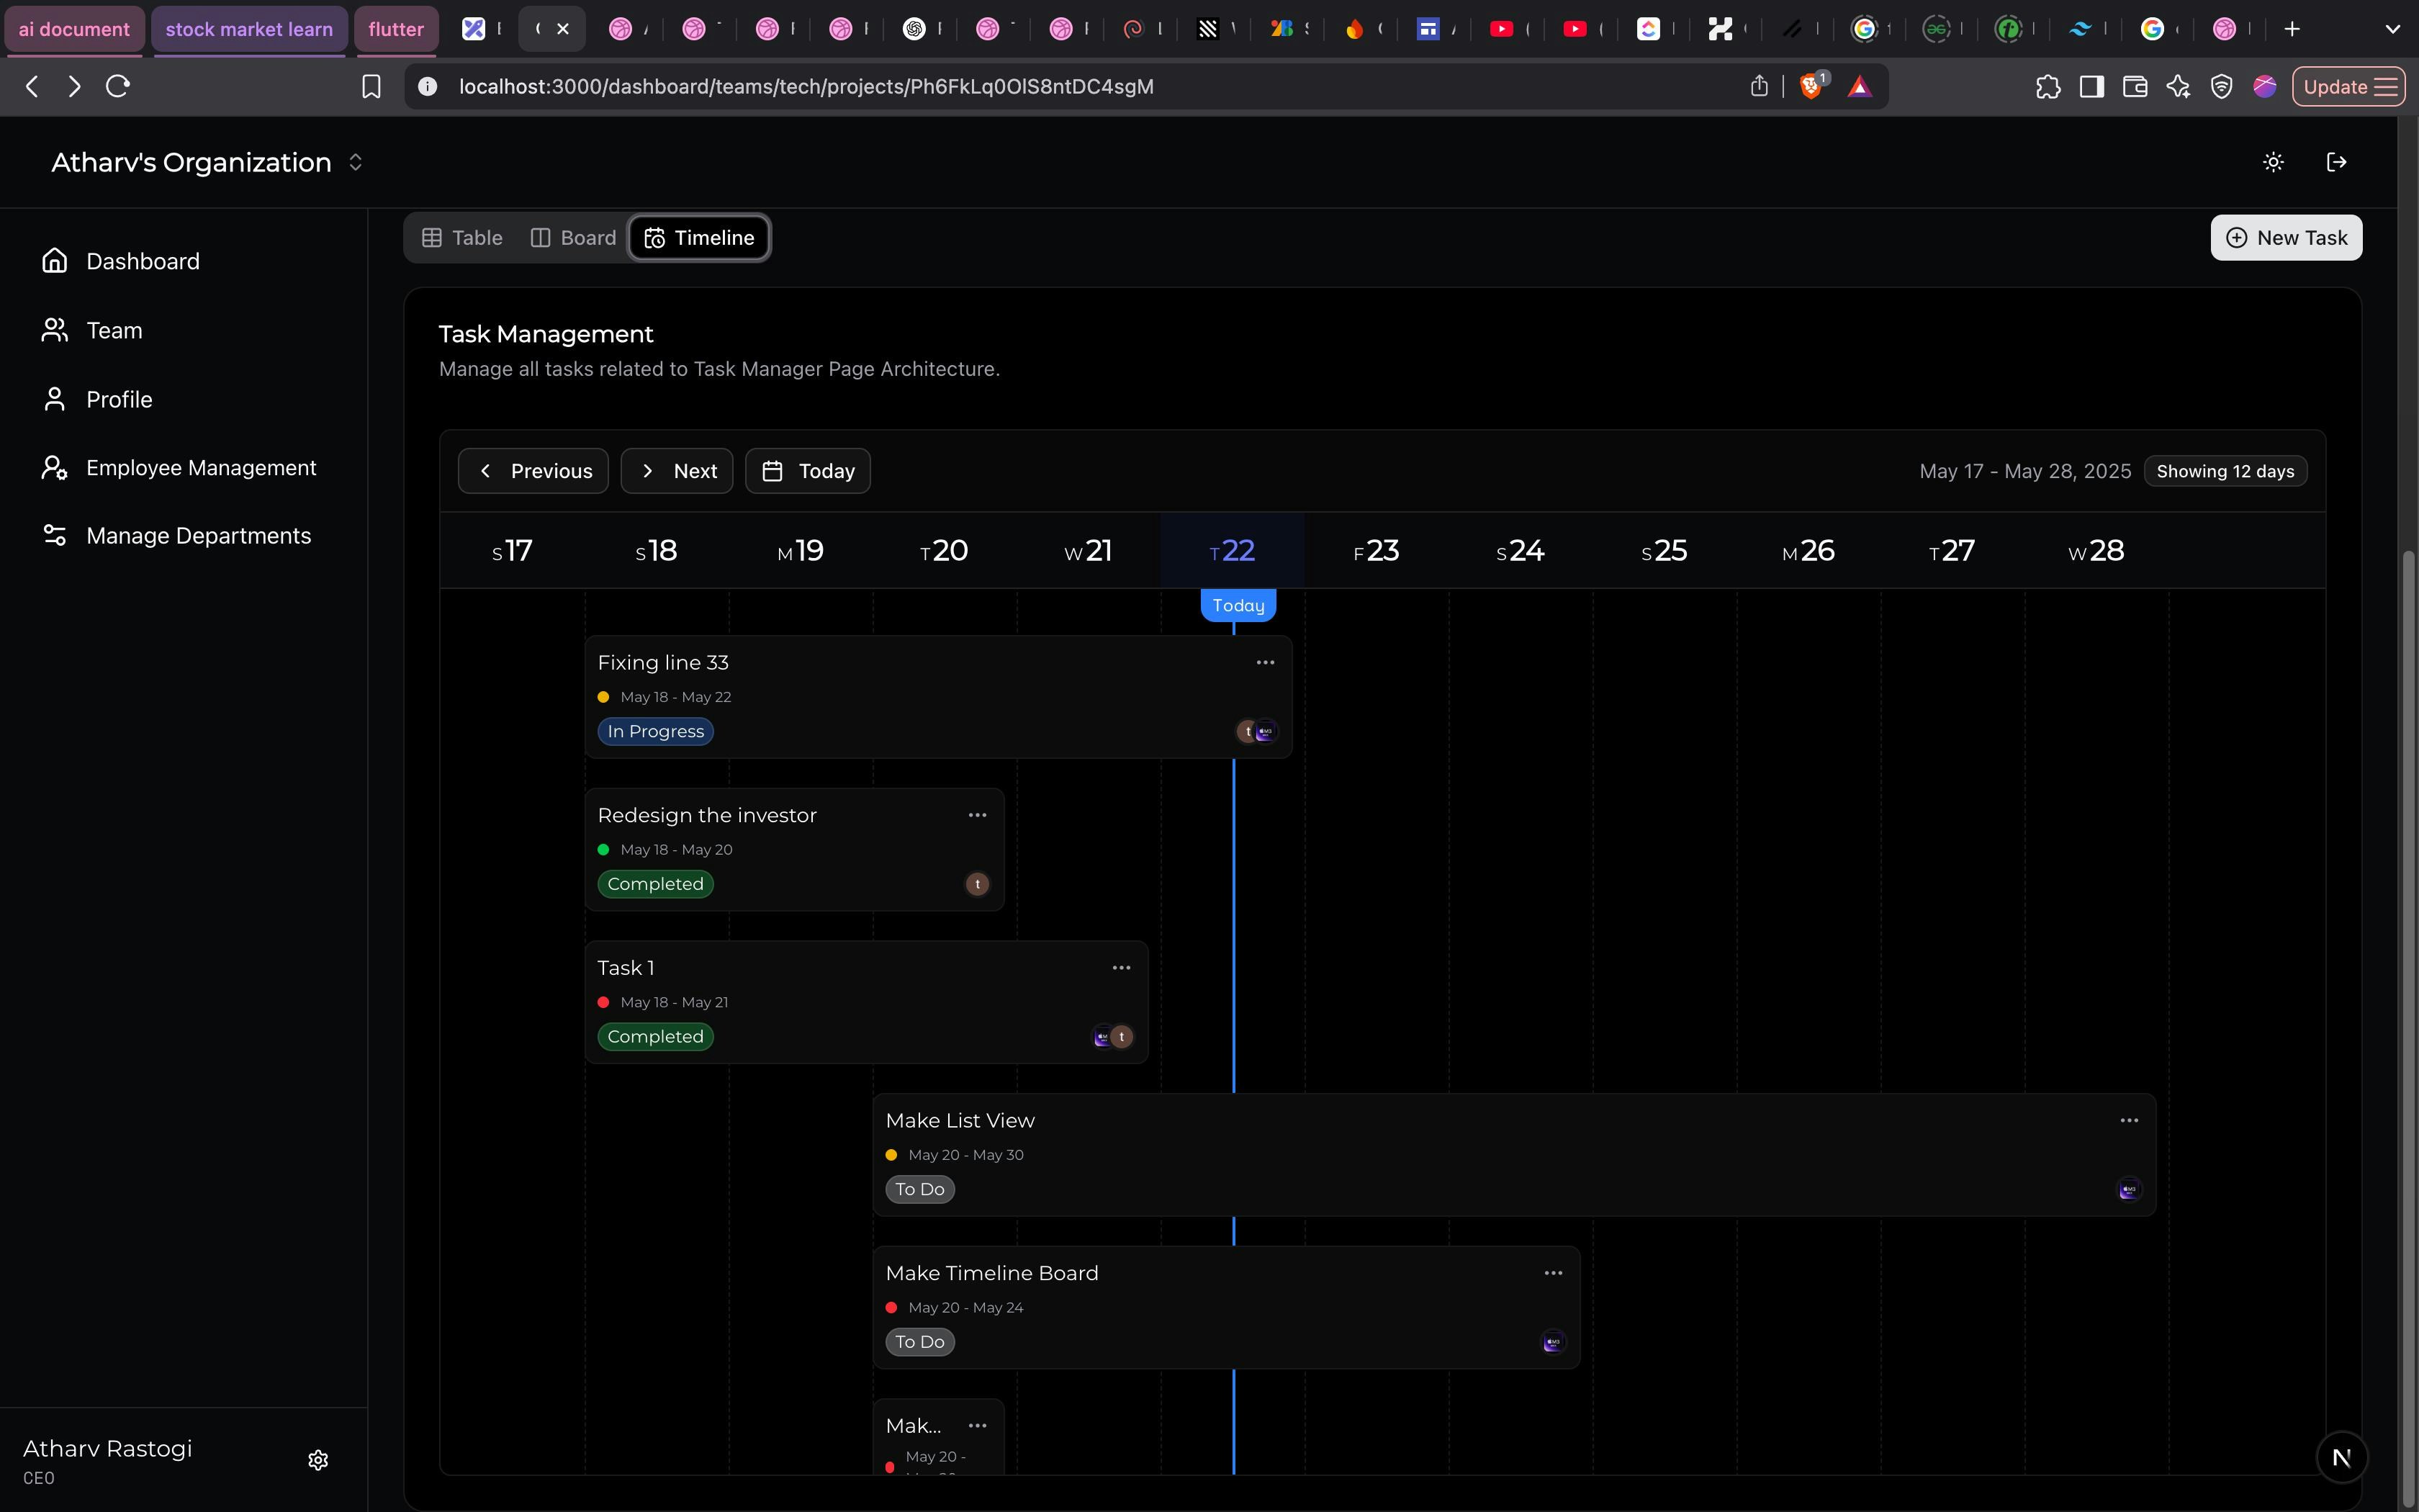Click Brave Shields icon in address bar

(1810, 87)
